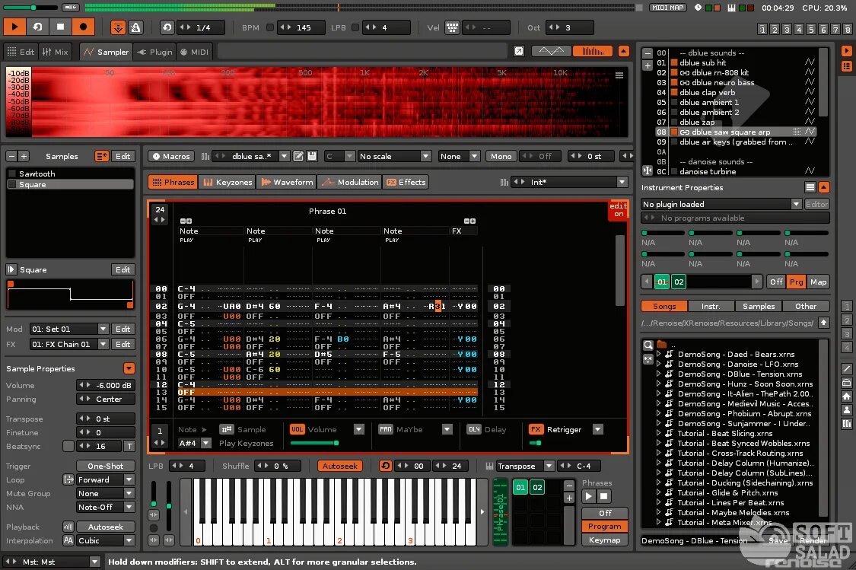Open the Plugin tab
856x570 pixels.
(x=154, y=52)
